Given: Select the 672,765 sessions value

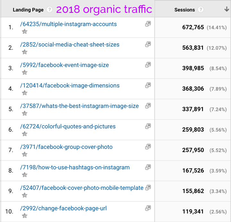Looking at the screenshot, I should (193, 27).
